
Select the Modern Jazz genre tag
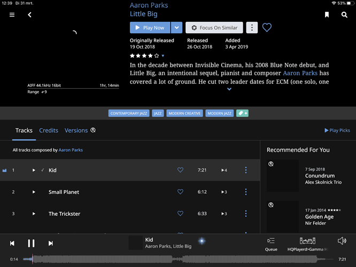pos(219,113)
